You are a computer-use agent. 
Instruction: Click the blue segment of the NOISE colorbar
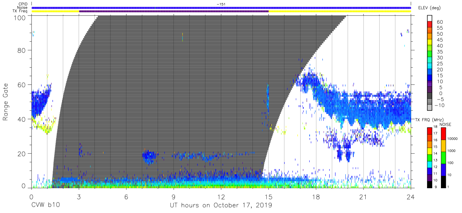point(444,170)
